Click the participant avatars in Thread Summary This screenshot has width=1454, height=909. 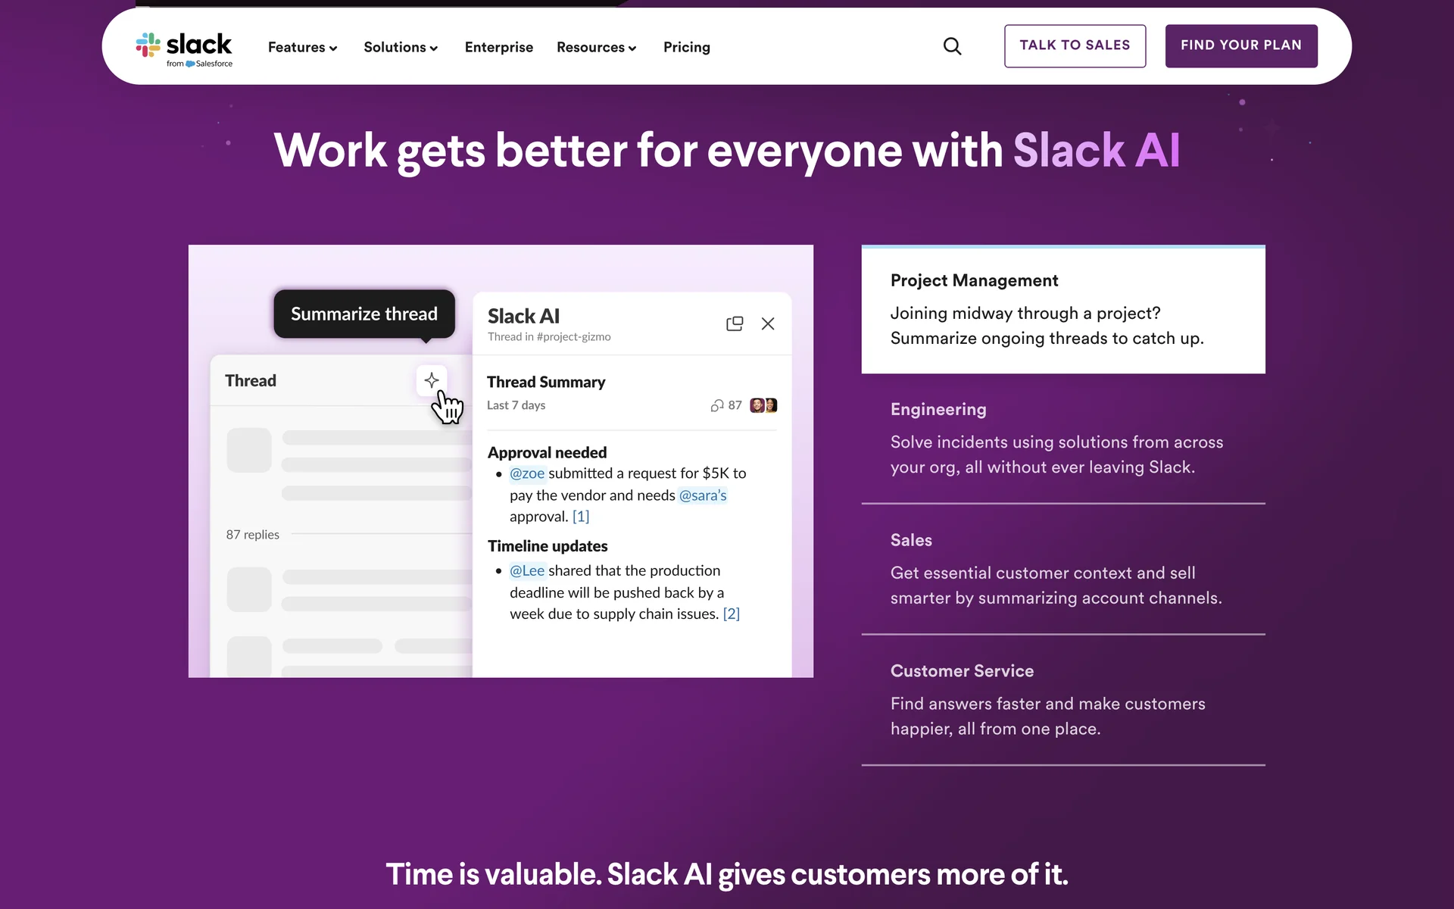763,406
